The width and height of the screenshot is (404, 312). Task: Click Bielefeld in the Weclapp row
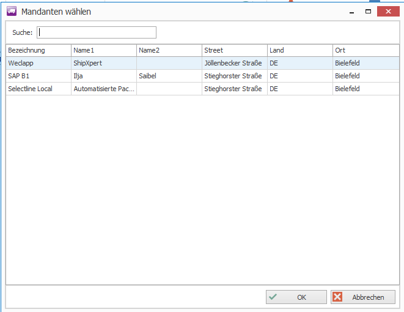(366, 63)
